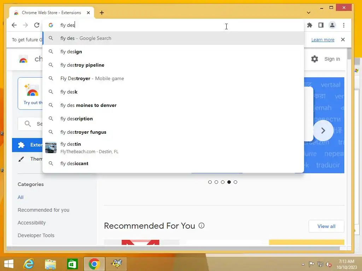Select Developer Tools category
The height and width of the screenshot is (271, 362).
pos(36,235)
